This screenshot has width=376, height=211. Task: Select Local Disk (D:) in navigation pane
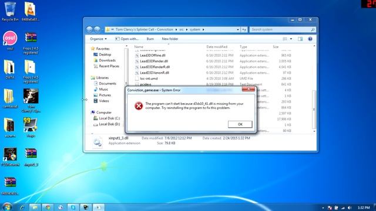pyautogui.click(x=106, y=124)
